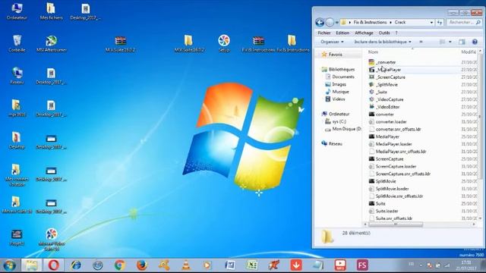Go back using the Explorer back arrow
The height and width of the screenshot is (273, 486).
click(x=320, y=22)
